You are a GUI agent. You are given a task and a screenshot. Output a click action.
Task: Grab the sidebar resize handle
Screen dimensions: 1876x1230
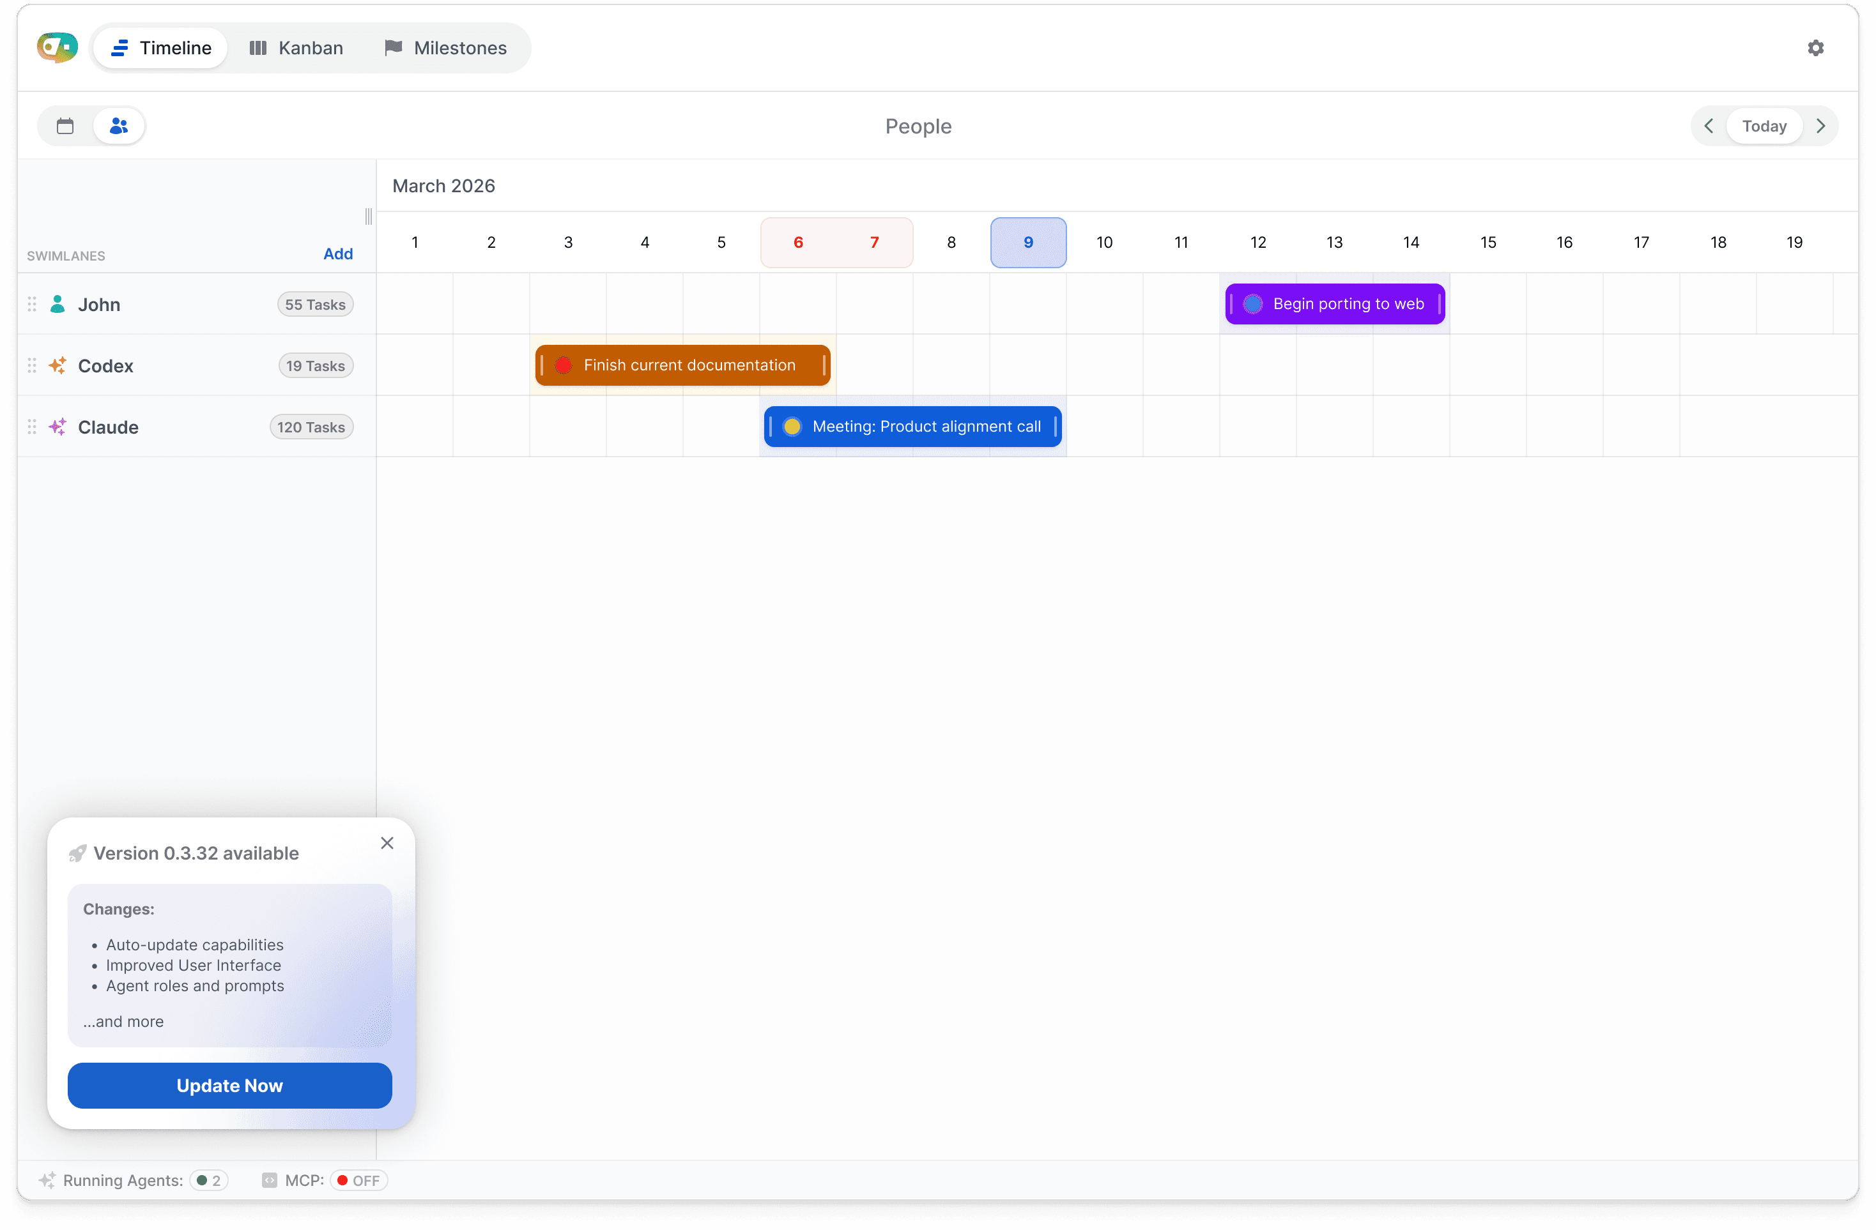[368, 216]
